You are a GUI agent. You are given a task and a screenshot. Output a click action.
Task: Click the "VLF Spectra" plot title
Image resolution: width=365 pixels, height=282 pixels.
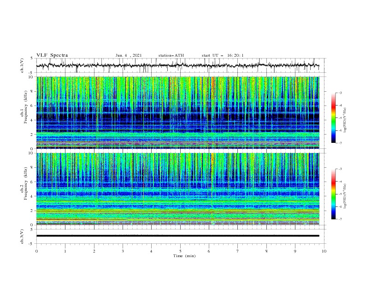[52, 55]
